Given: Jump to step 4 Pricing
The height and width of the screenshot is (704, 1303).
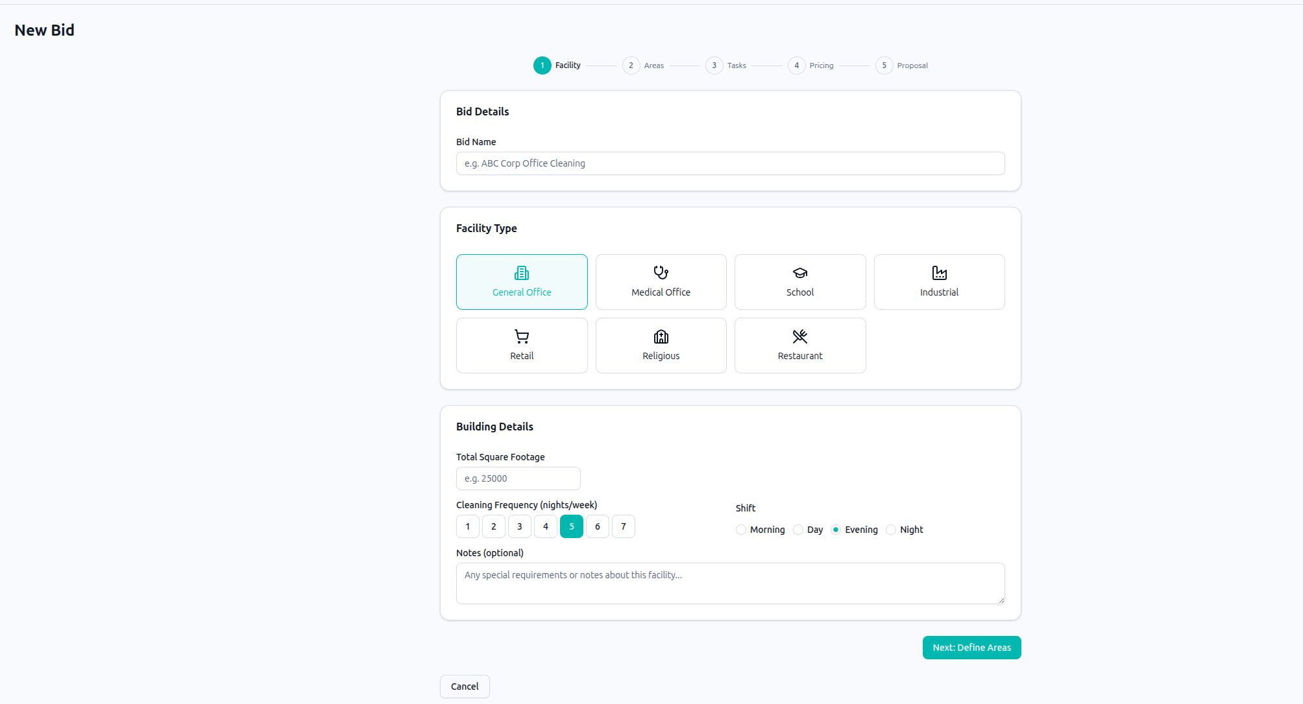Looking at the screenshot, I should coord(797,65).
